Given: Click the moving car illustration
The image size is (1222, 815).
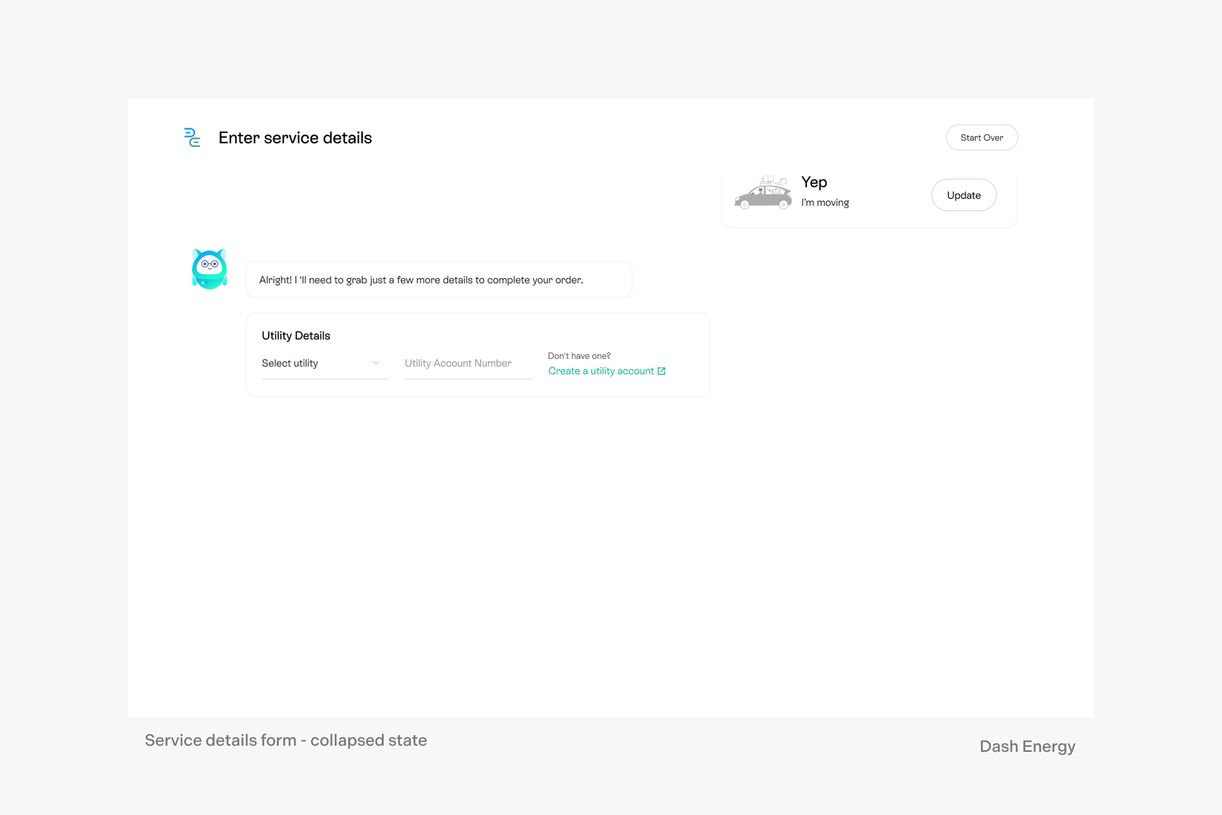Looking at the screenshot, I should pos(762,193).
